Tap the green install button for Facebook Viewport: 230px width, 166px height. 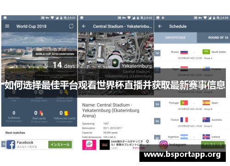coord(60,144)
